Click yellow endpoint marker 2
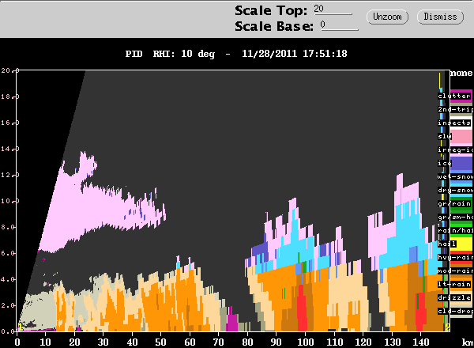Screen dimensions: 474x348 pyautogui.click(x=447, y=327)
